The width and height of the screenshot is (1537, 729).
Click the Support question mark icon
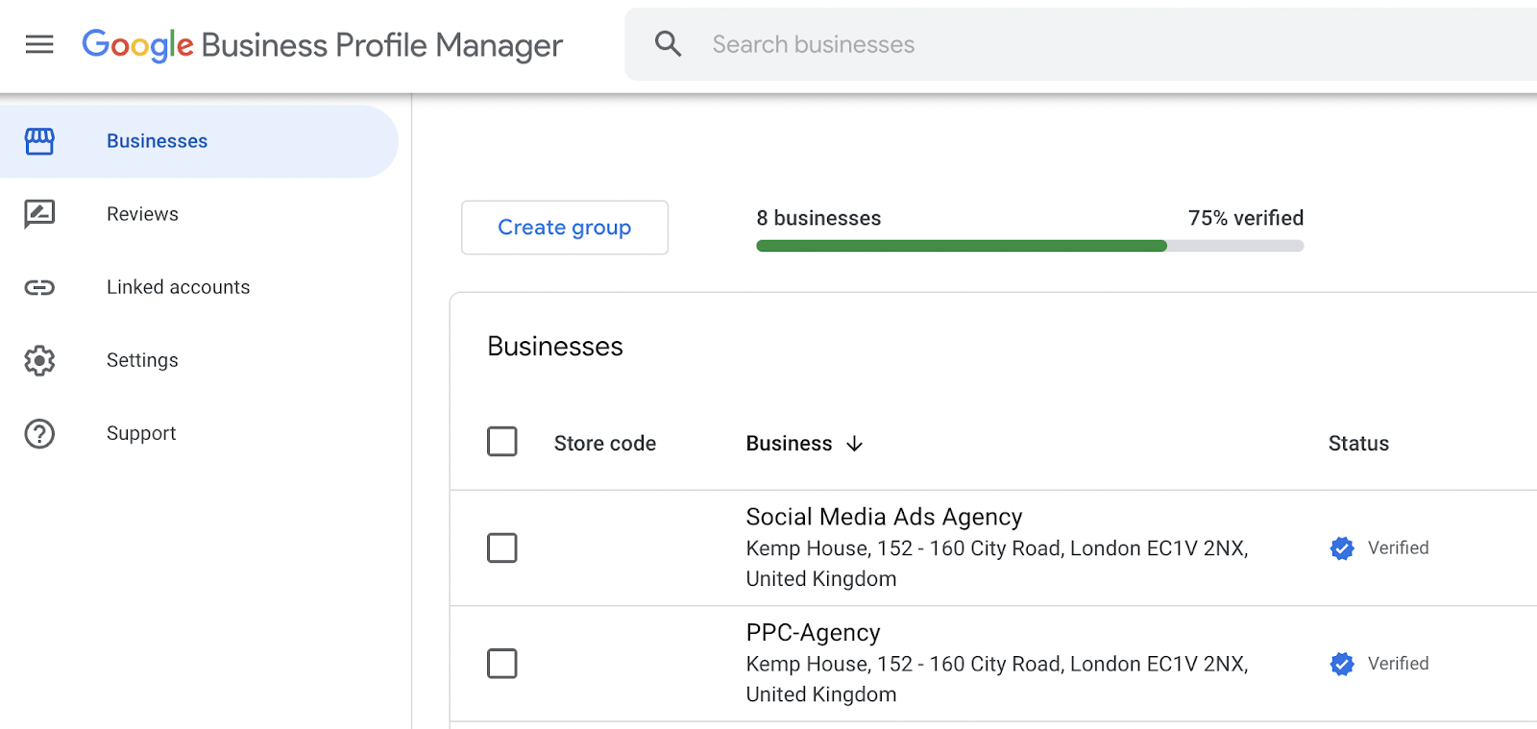pyautogui.click(x=39, y=433)
